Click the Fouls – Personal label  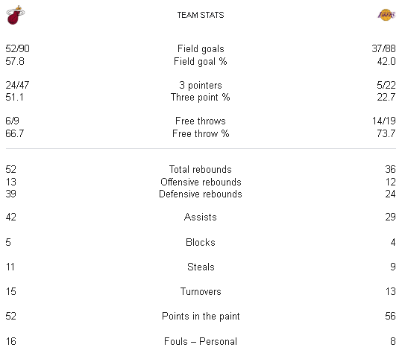point(201,341)
